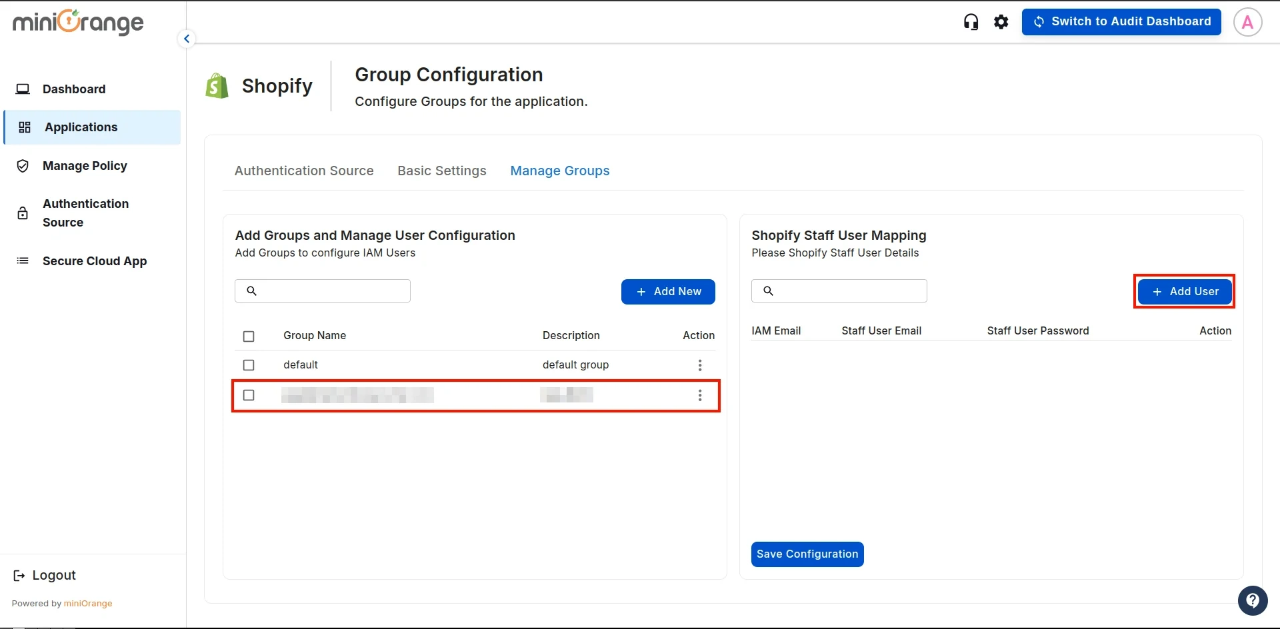Click the group search input field
The height and width of the screenshot is (629, 1280).
click(322, 291)
